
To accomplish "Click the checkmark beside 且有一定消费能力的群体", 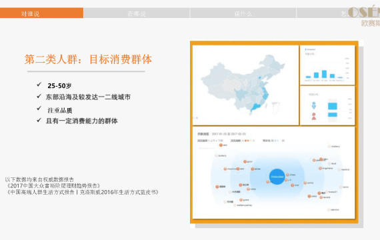I will 39,120.
